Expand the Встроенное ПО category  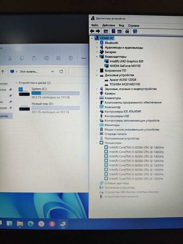pyautogui.click(x=97, y=70)
